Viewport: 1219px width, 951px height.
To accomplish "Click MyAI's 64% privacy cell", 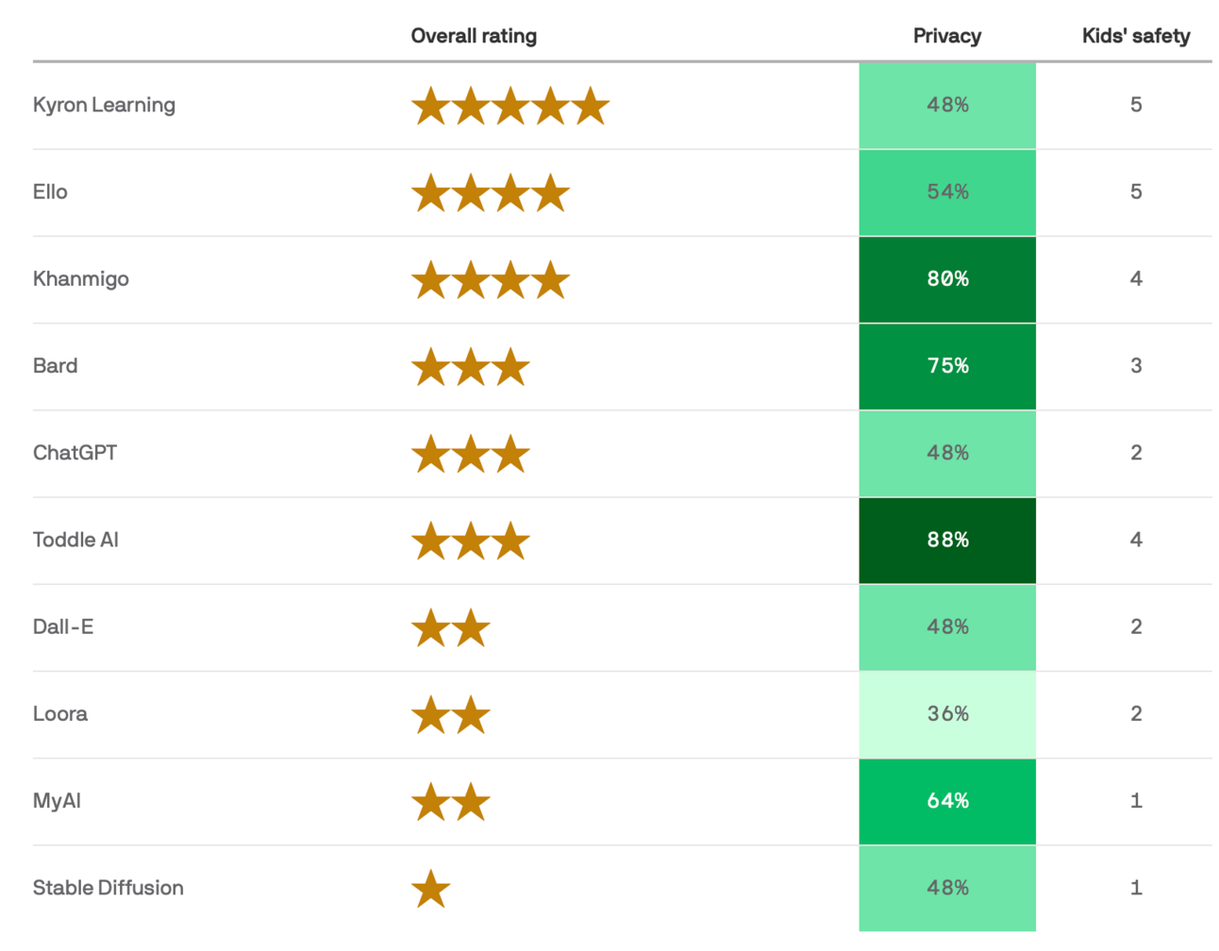I will click(x=947, y=801).
